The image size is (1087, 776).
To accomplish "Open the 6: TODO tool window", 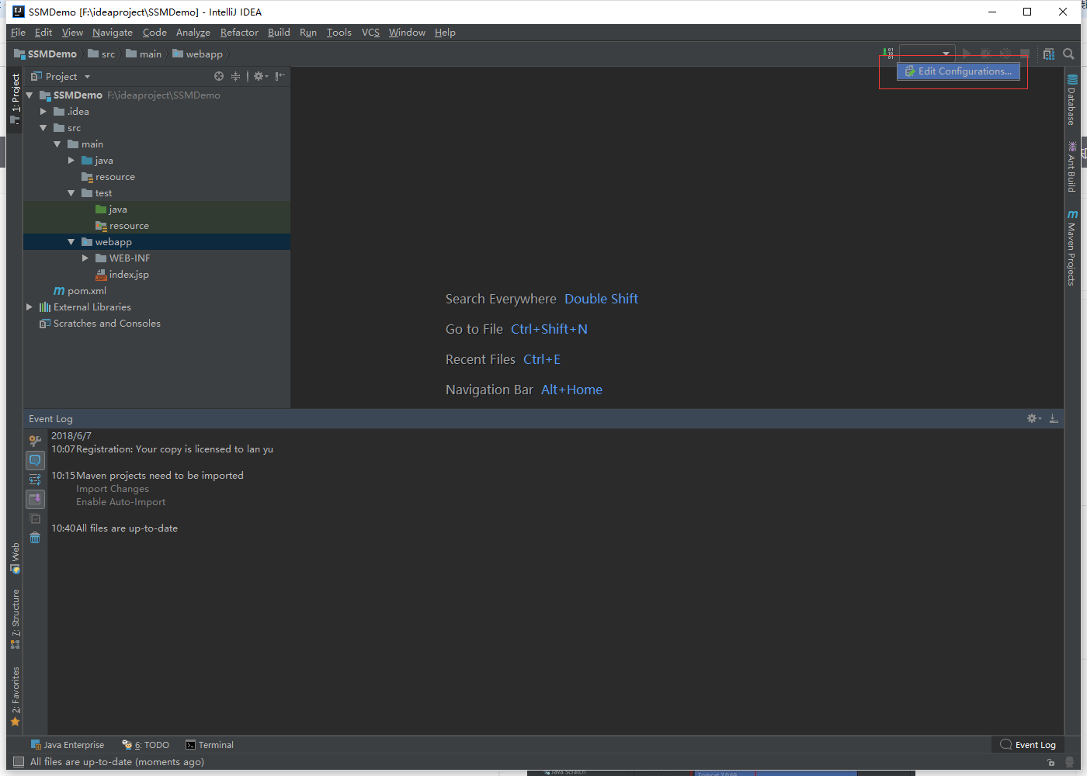I will point(146,745).
